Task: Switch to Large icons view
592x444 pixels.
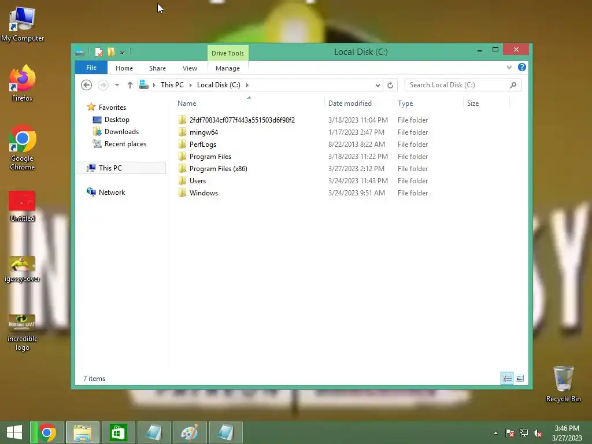Action: point(520,378)
